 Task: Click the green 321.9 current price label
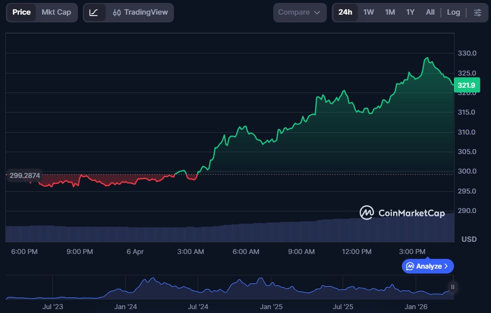(x=467, y=85)
